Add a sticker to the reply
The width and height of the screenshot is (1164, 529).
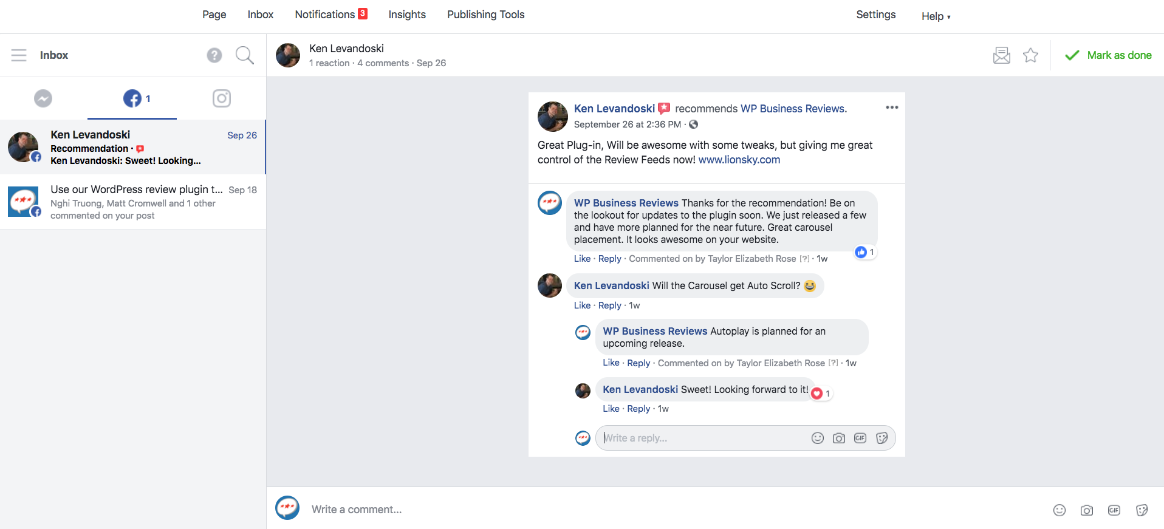tap(882, 438)
